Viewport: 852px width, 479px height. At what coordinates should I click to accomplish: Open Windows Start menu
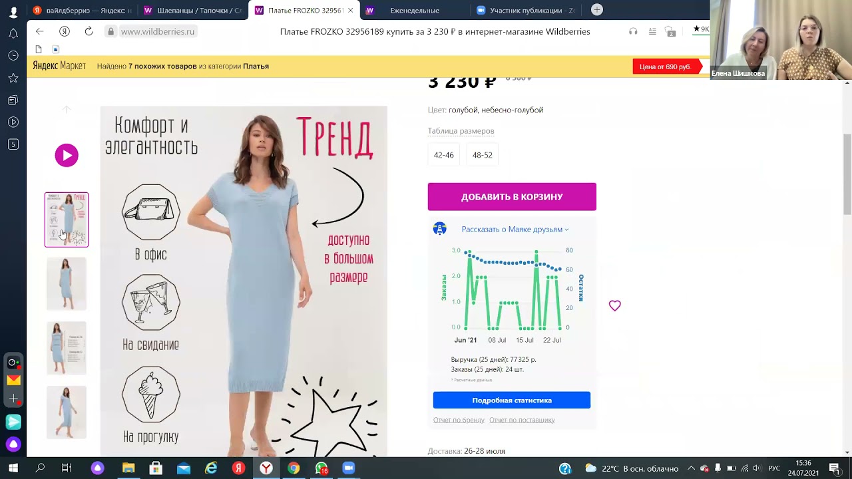coord(13,468)
